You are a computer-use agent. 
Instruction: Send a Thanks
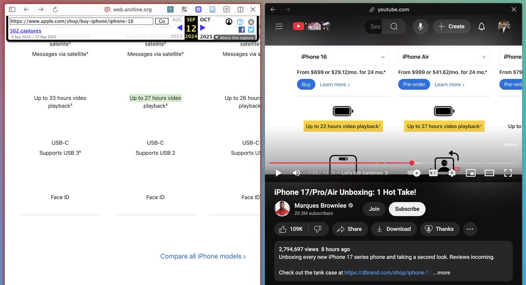[x=440, y=229]
